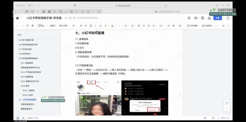Apply the red font color

(x=112, y=26)
